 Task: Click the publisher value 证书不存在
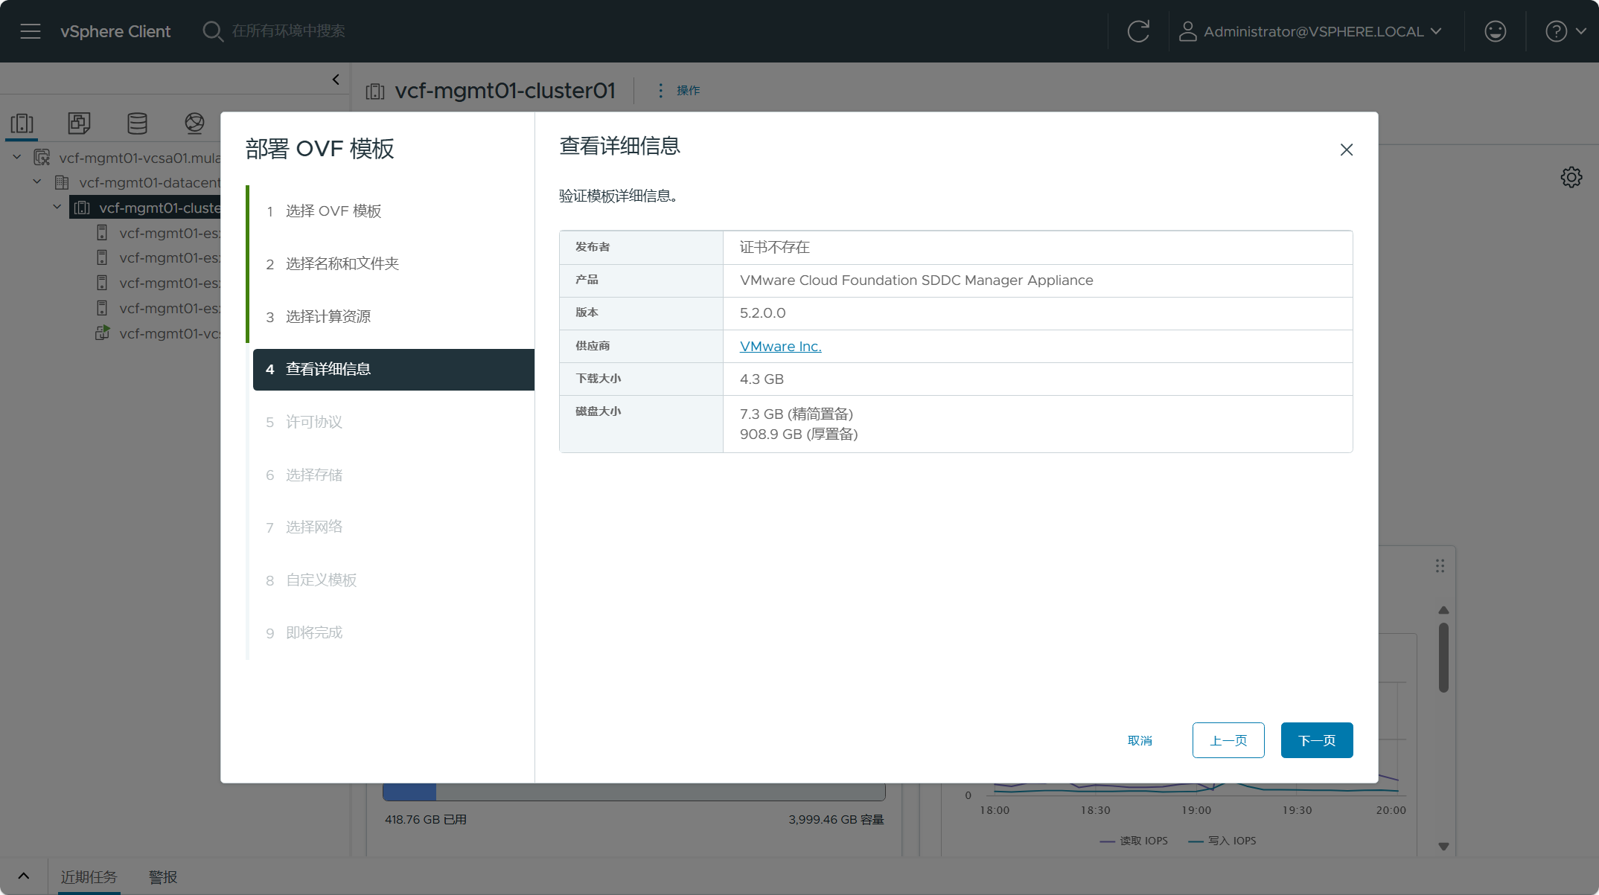pyautogui.click(x=774, y=248)
